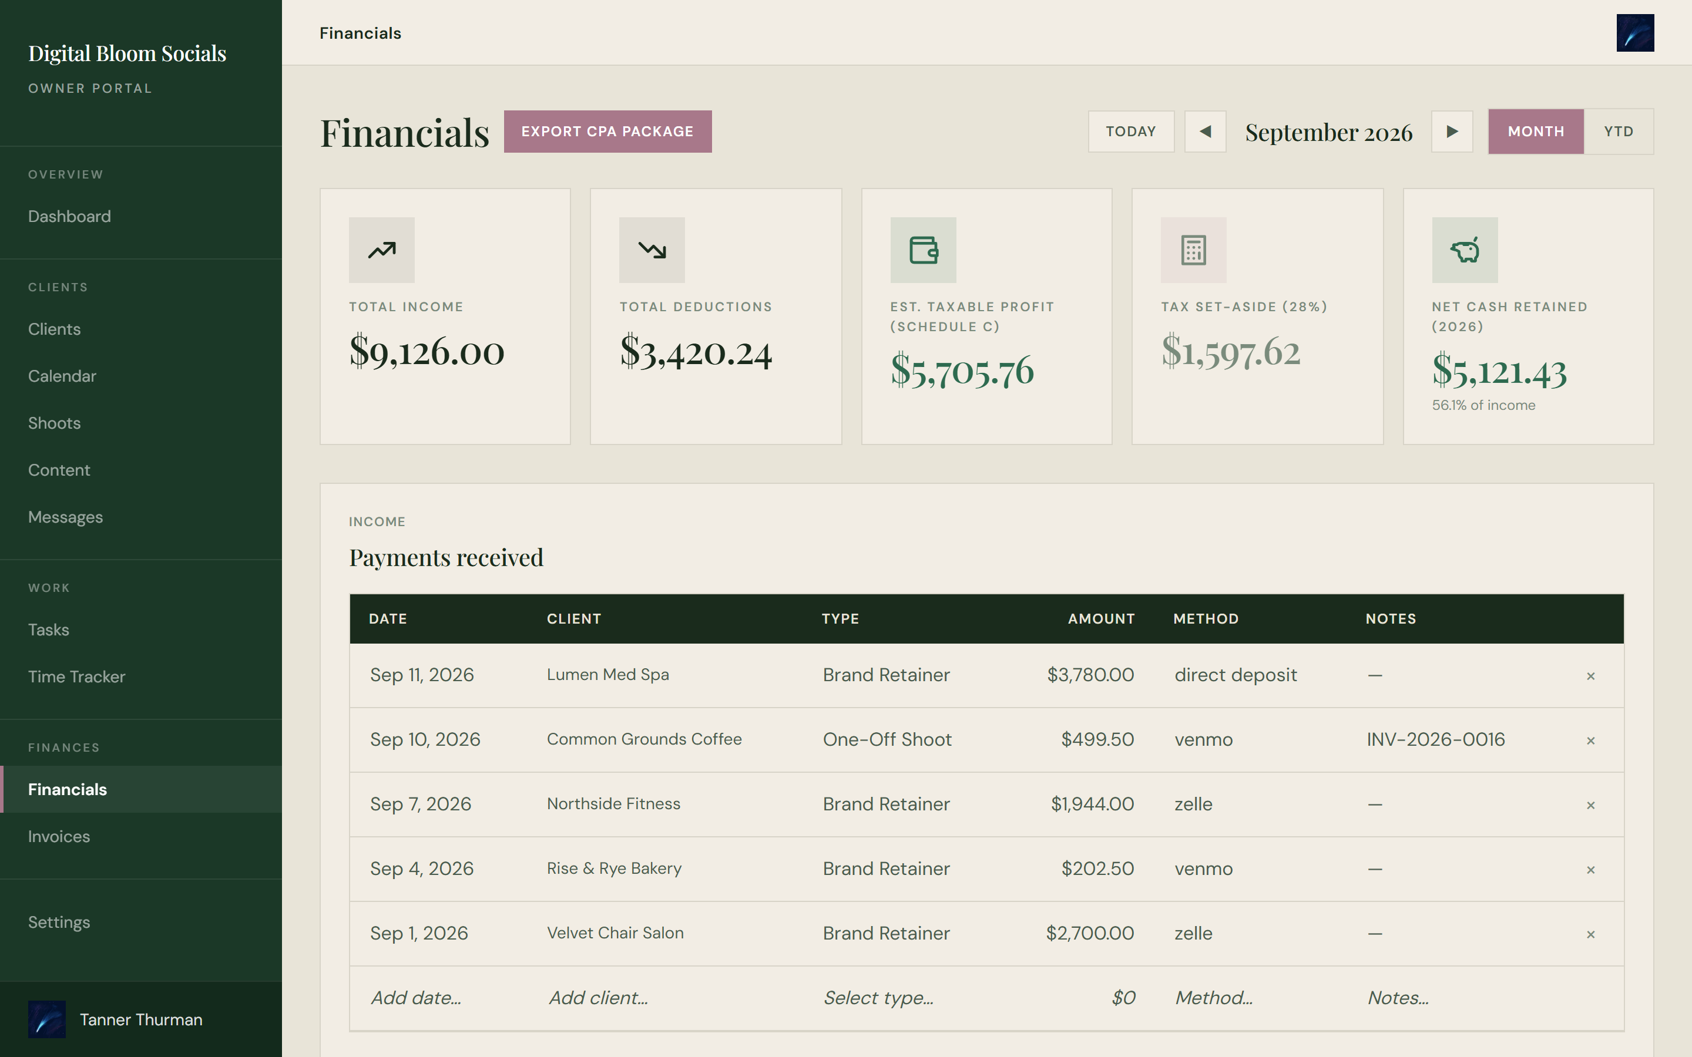
Task: Switch to Month view
Action: click(1535, 132)
